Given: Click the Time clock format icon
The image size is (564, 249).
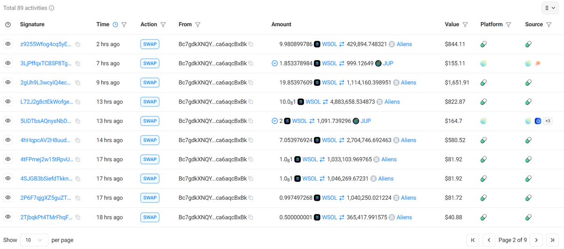Looking at the screenshot, I should tap(115, 24).
